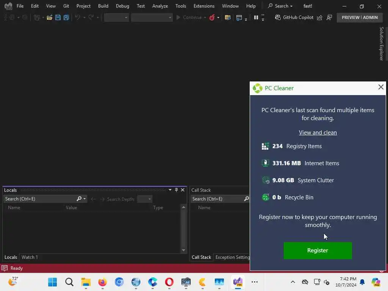Click the Continue debug button
The image size is (388, 291).
pyautogui.click(x=189, y=17)
